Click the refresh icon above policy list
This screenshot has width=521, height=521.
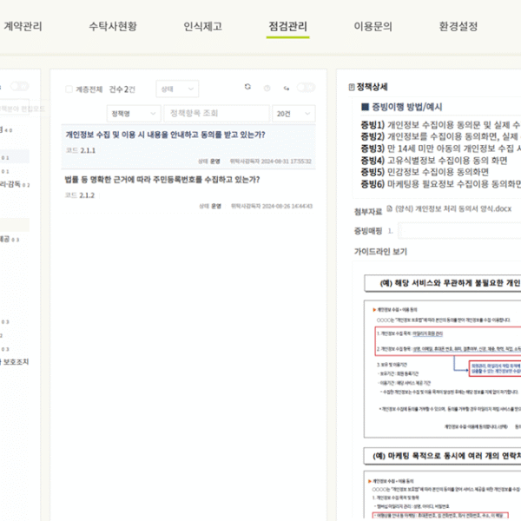(247, 88)
